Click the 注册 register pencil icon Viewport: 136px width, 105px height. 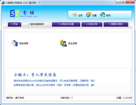[75, 15]
